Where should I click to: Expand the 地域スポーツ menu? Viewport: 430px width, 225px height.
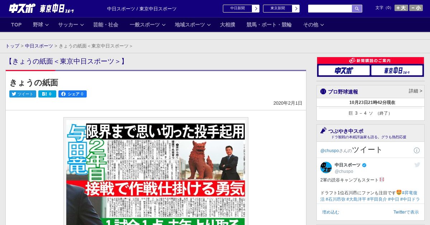pos(193,25)
